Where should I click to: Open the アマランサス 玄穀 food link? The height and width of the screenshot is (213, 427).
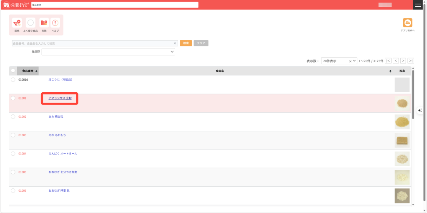60,98
